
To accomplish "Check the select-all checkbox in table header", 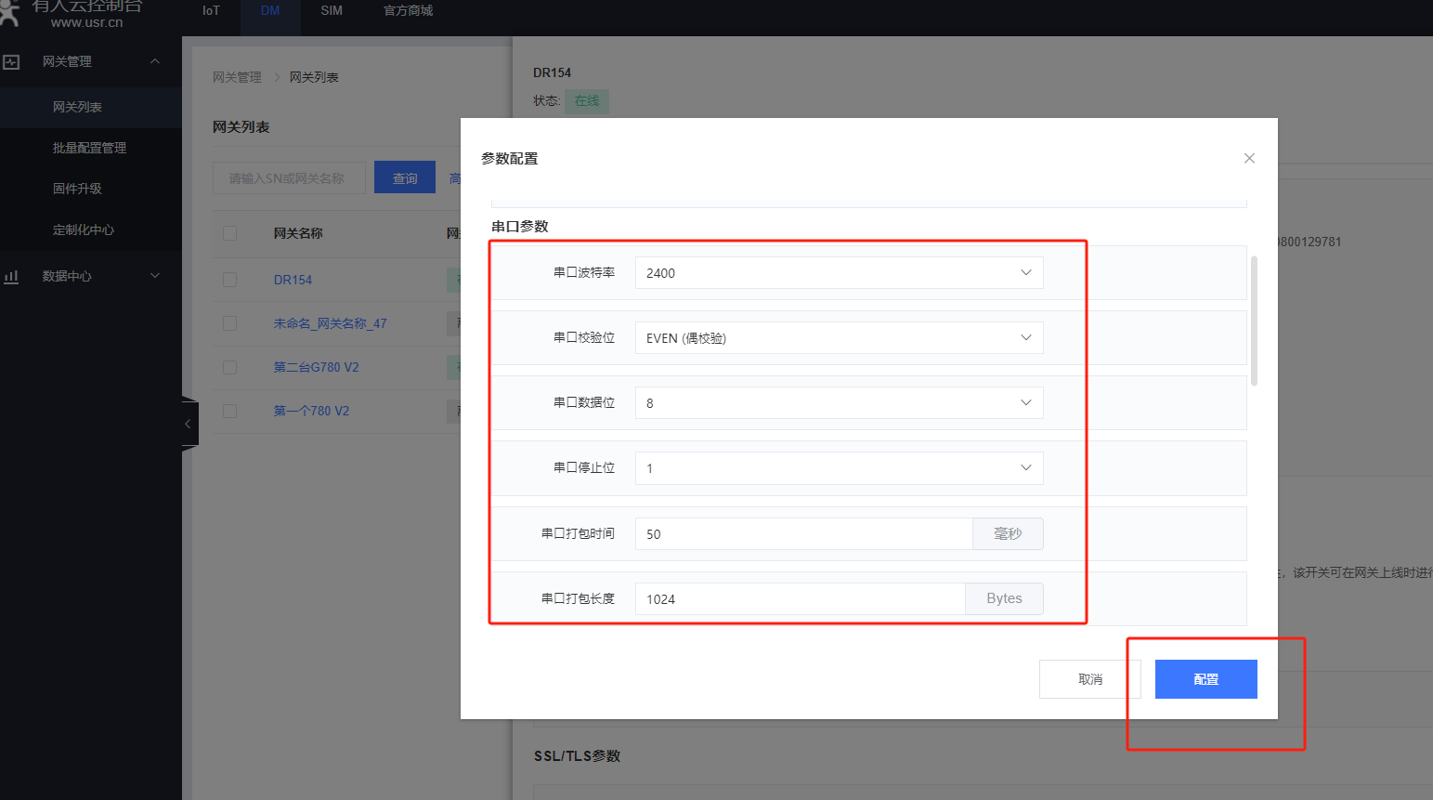I will pyautogui.click(x=230, y=233).
